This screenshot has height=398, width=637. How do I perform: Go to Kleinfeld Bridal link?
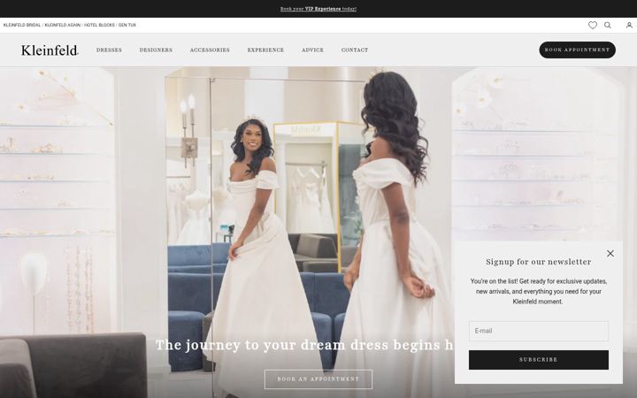pyautogui.click(x=22, y=25)
